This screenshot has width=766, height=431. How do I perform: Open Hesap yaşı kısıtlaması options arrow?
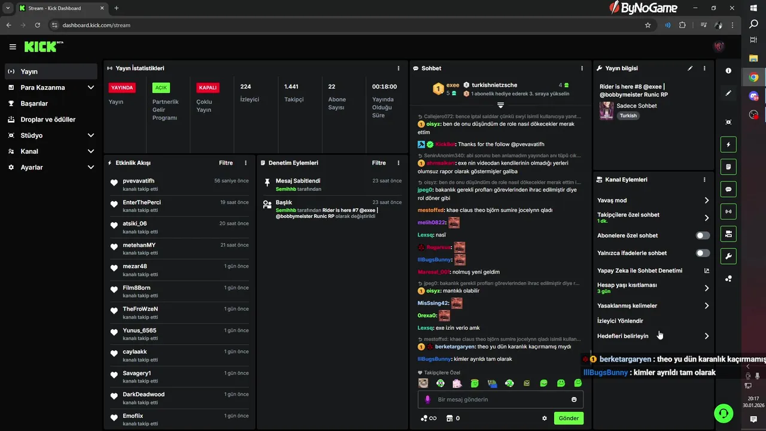tap(706, 288)
